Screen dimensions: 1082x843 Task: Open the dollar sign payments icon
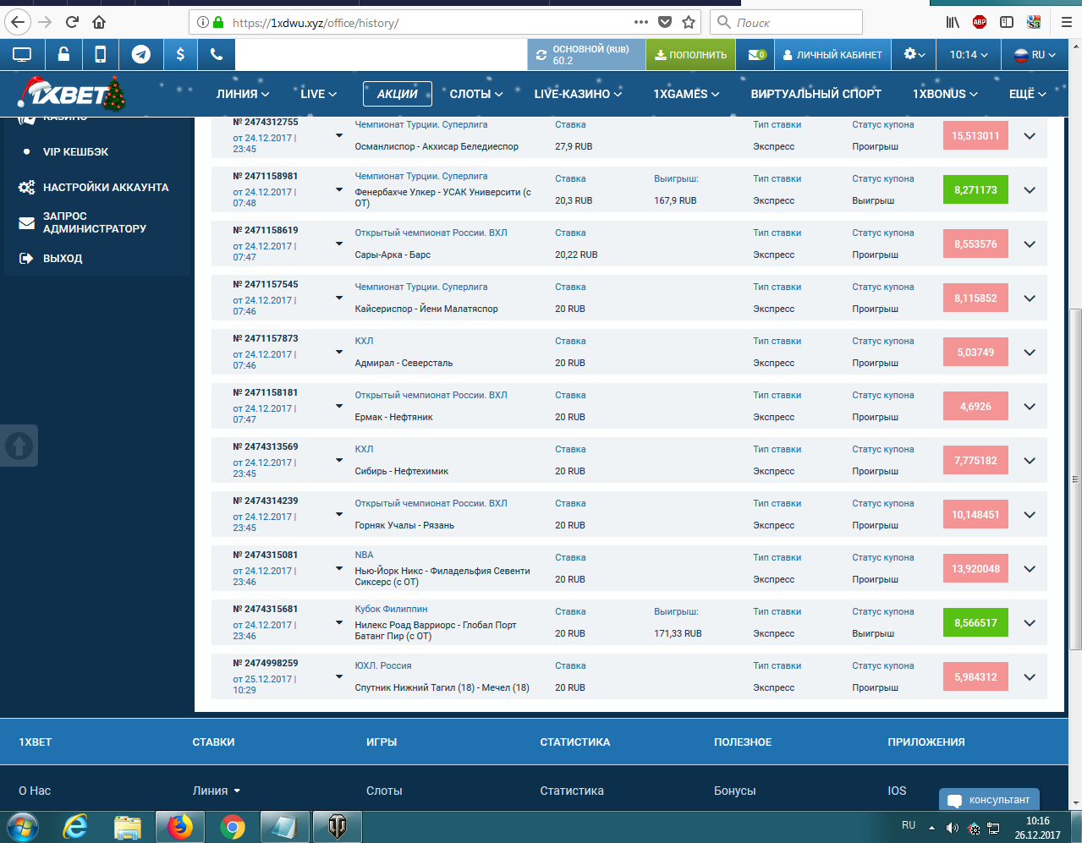click(x=180, y=55)
